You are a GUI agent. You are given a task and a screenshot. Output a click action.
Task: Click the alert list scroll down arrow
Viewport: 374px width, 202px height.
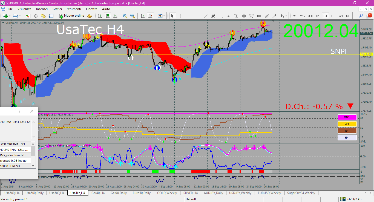(33, 166)
